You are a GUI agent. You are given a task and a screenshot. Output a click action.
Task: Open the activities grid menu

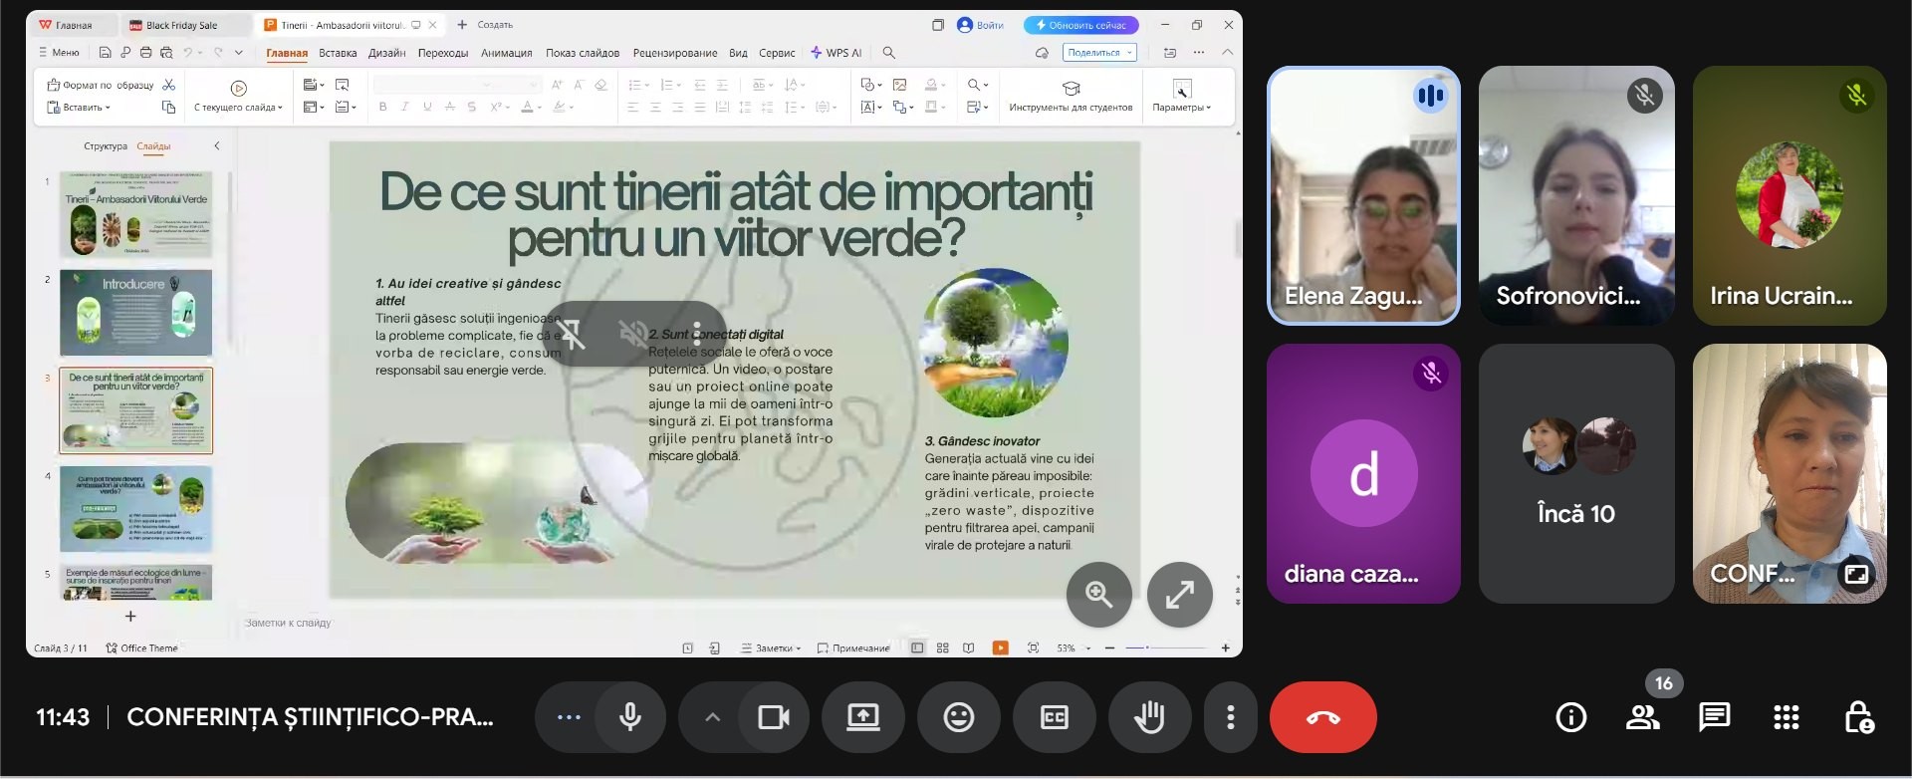tap(1786, 717)
